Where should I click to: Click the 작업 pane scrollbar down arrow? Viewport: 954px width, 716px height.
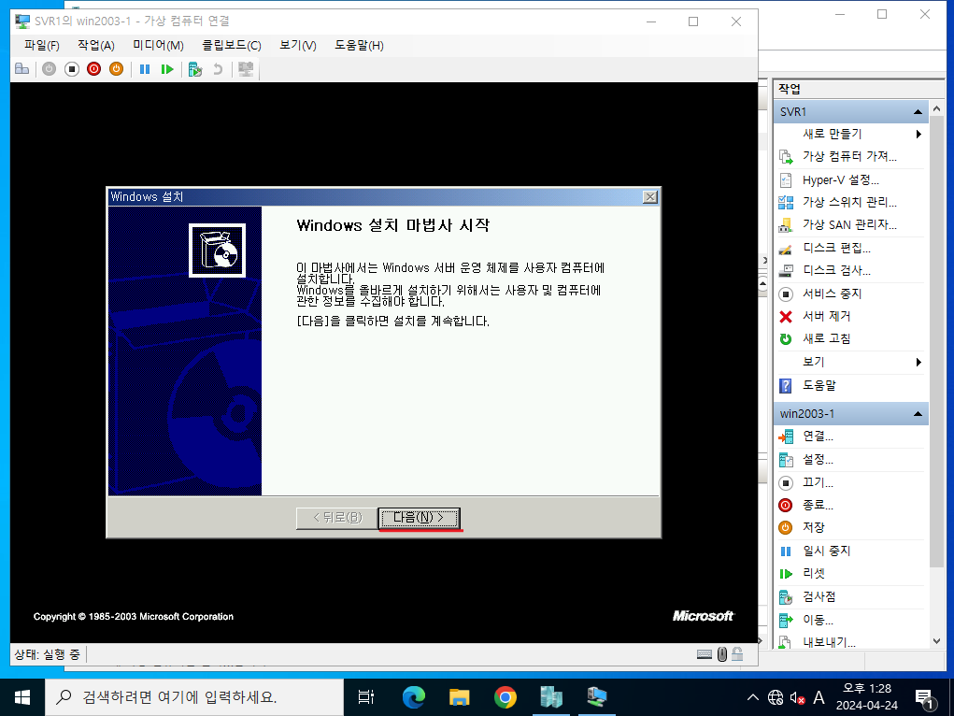tap(936, 641)
